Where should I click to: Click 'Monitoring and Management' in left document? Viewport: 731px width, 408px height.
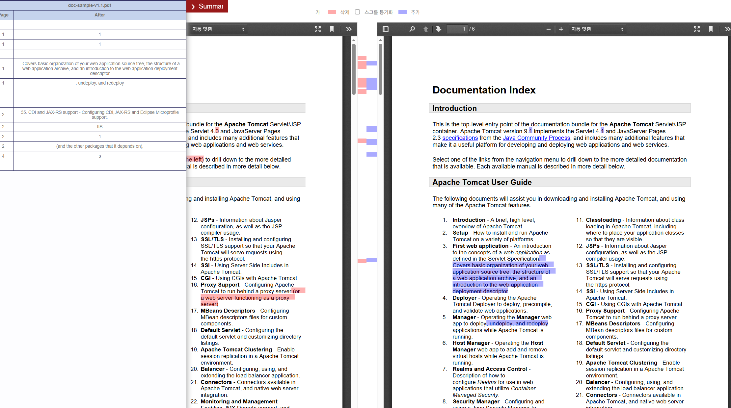[239, 402]
